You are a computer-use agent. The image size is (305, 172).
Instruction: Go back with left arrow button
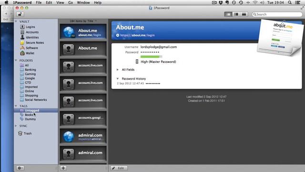tap(6, 14)
